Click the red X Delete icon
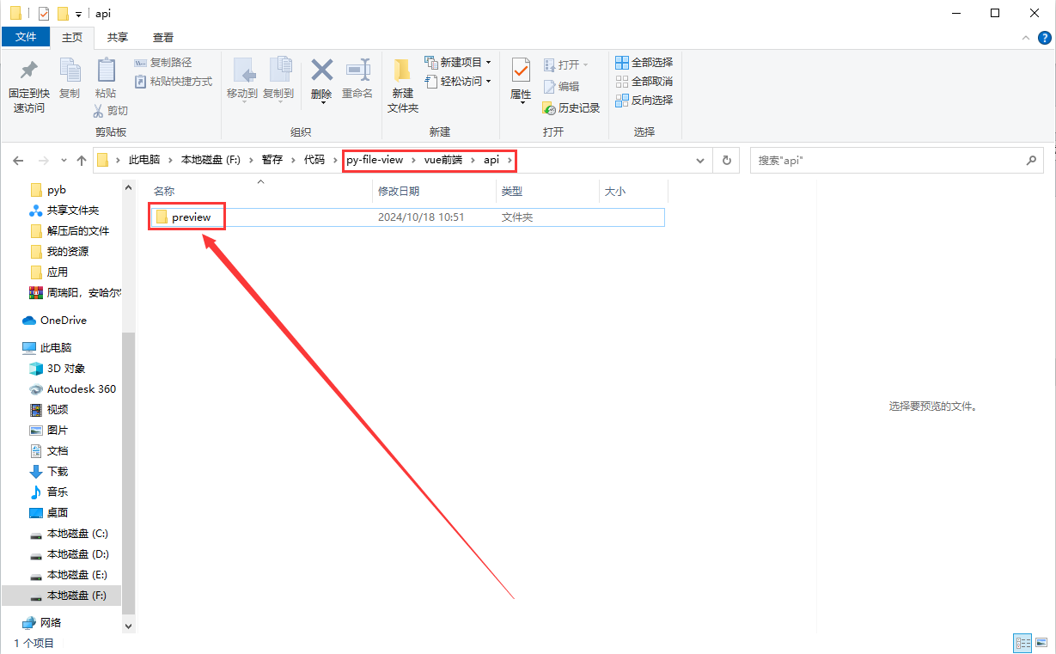1056x654 pixels. click(322, 70)
